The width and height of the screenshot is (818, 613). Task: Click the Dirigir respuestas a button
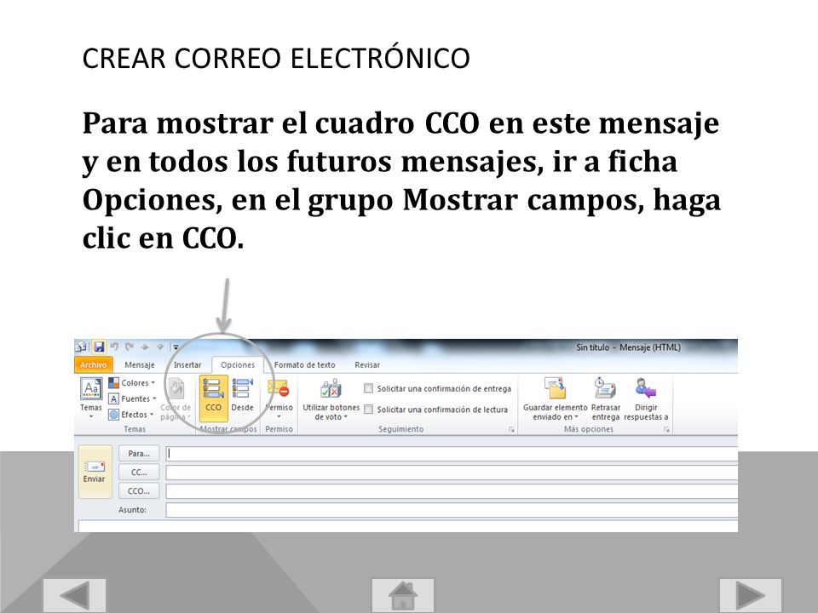click(646, 399)
